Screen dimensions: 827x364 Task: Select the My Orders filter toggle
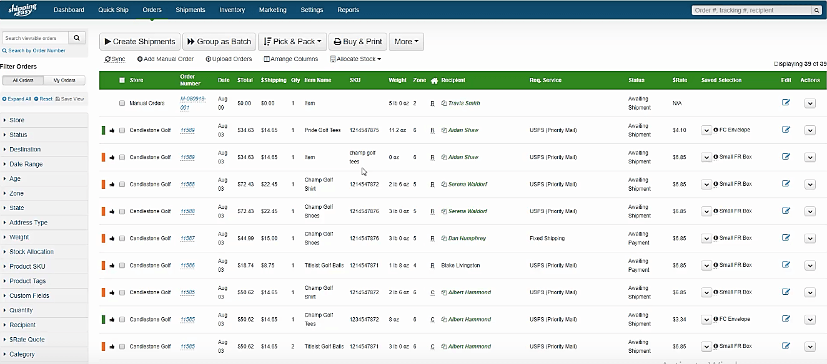(64, 80)
